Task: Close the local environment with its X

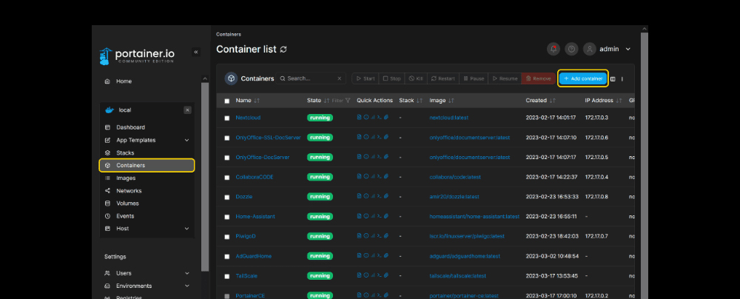Action: click(187, 110)
